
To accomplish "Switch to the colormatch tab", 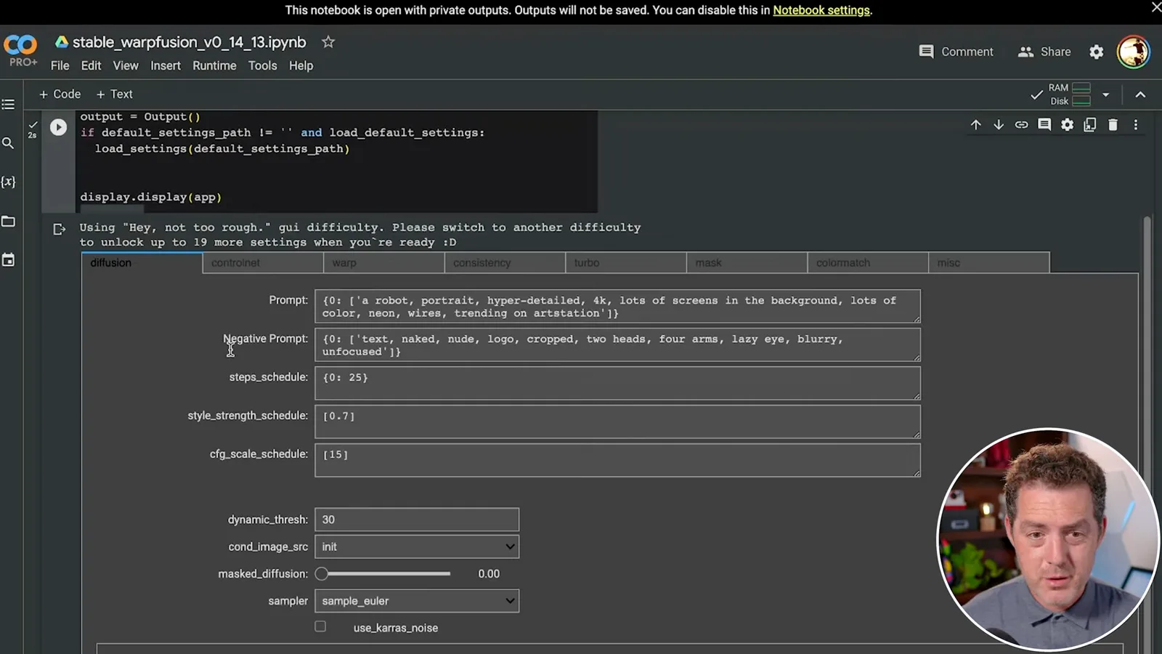I will click(868, 262).
